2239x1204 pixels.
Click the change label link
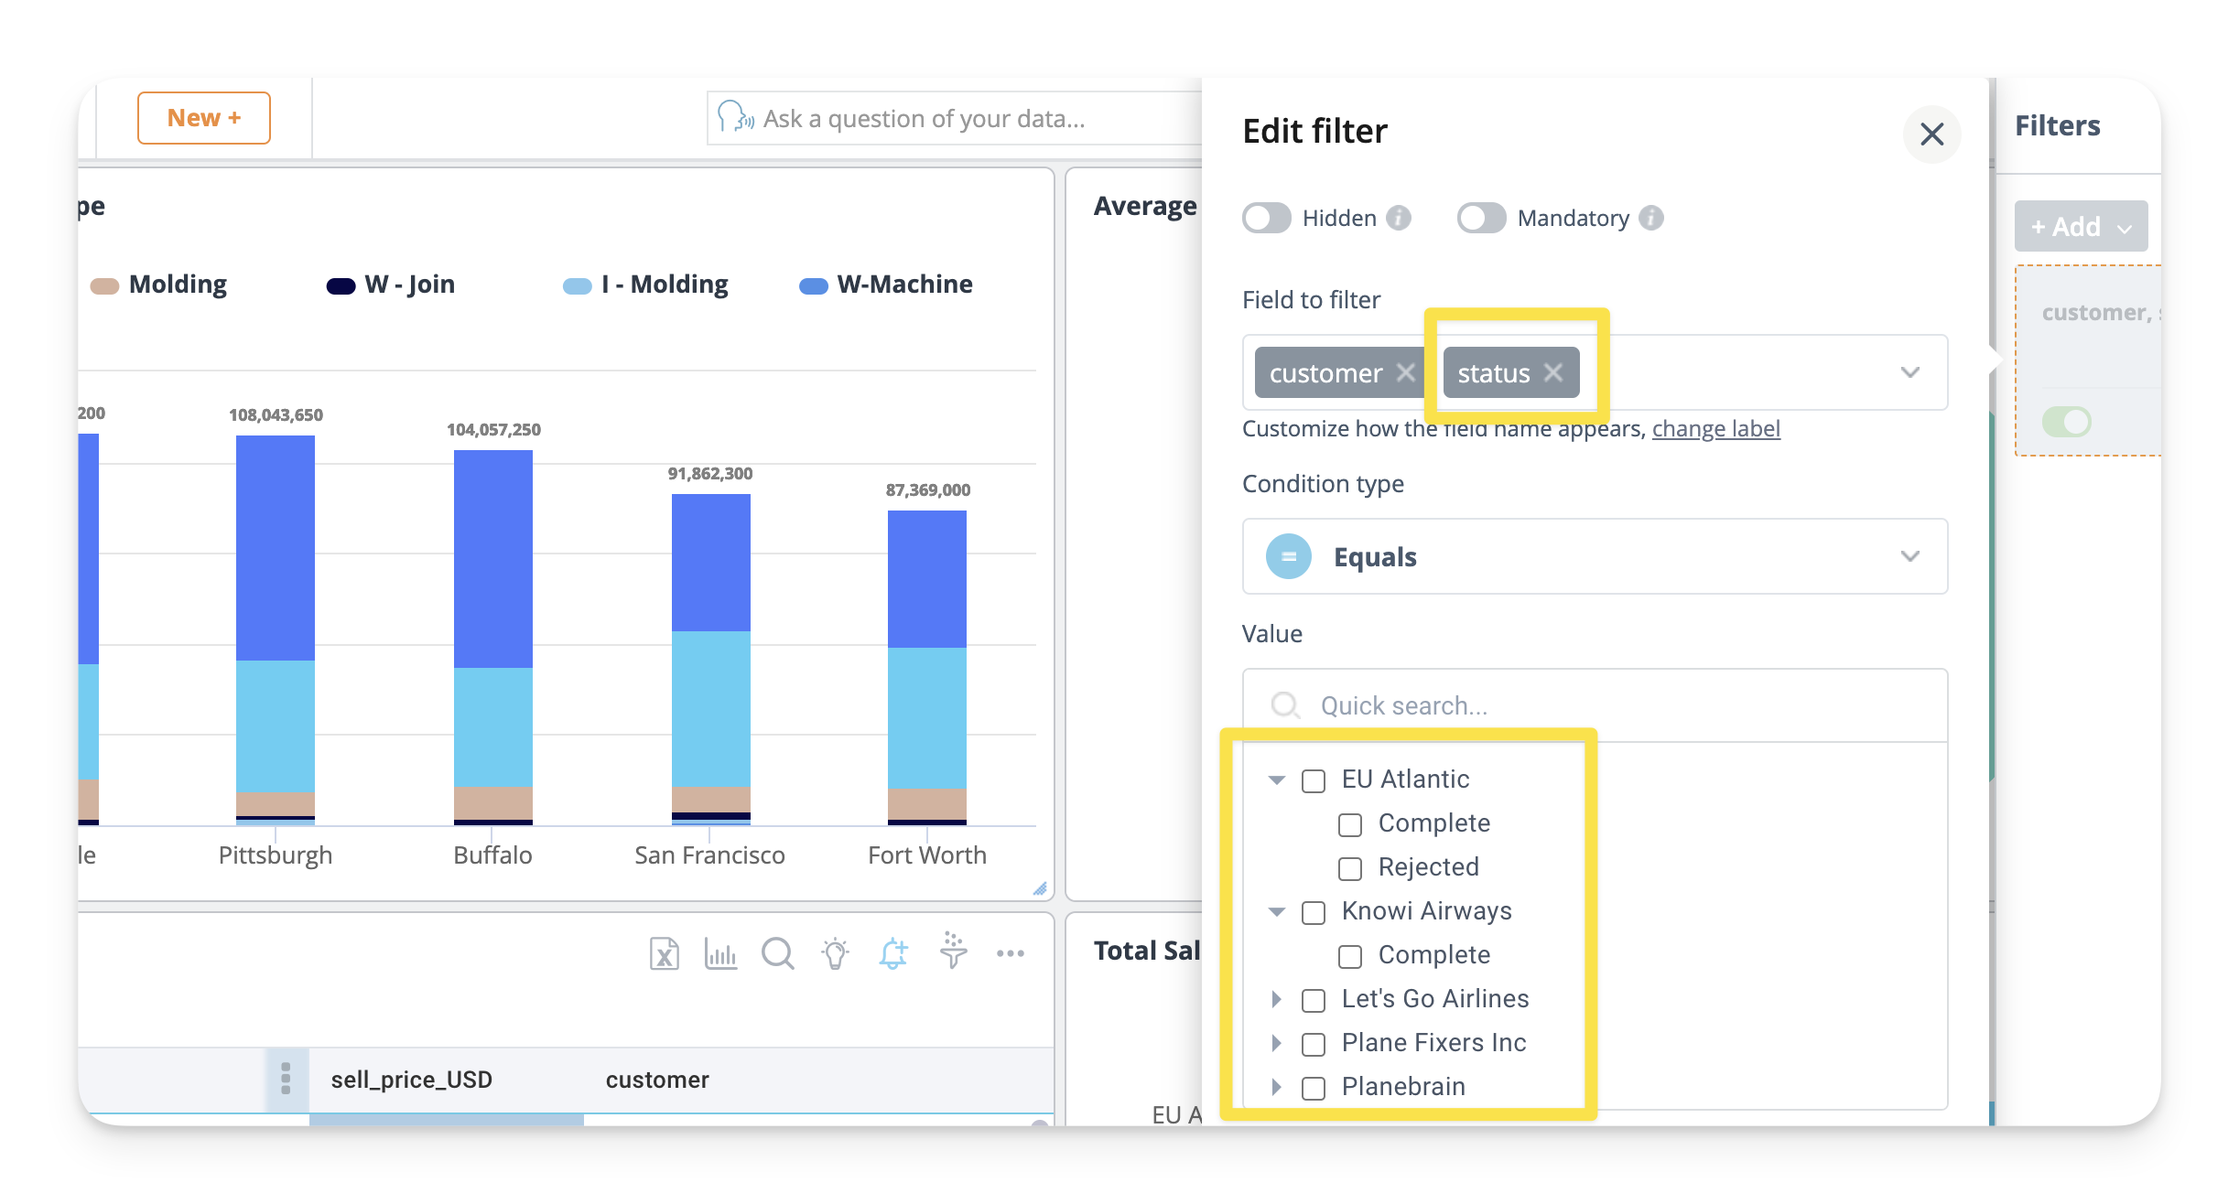(1715, 428)
